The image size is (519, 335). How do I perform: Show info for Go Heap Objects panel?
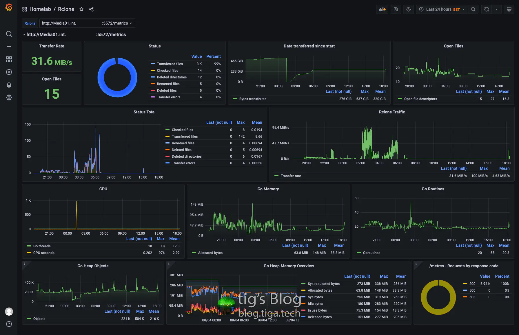25,264
